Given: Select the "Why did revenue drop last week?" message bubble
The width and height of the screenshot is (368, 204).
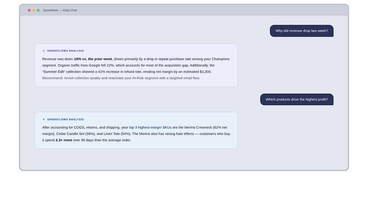Looking at the screenshot, I should [302, 31].
